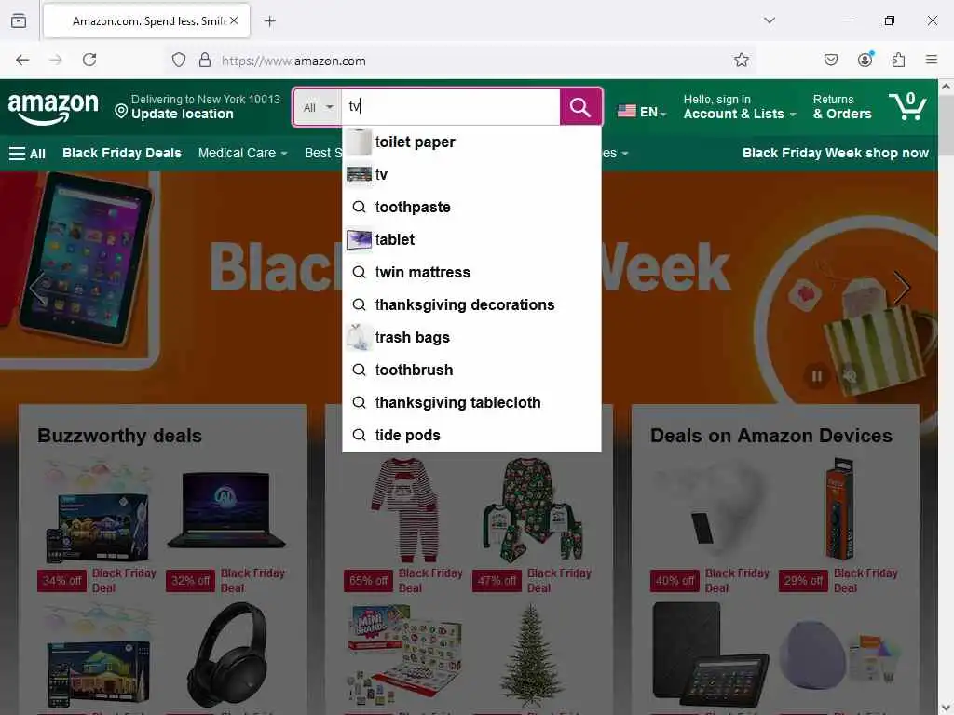This screenshot has height=715, width=954.
Task: Close the Amazon.com tab
Action: coord(234,20)
